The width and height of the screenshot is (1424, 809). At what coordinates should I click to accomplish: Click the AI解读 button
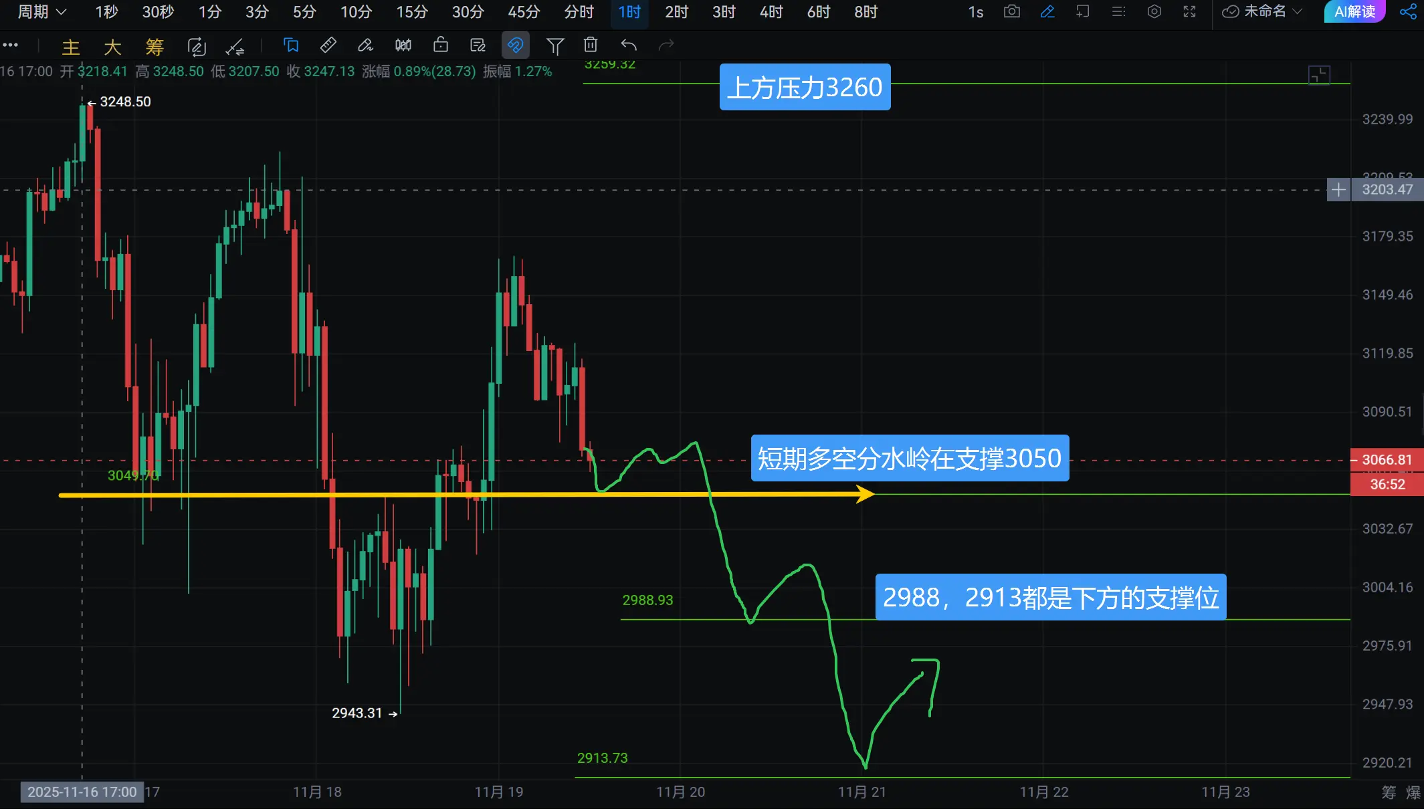pyautogui.click(x=1354, y=11)
